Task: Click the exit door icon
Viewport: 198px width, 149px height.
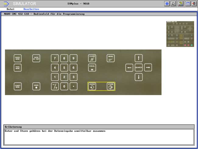Action: (x=193, y=4)
